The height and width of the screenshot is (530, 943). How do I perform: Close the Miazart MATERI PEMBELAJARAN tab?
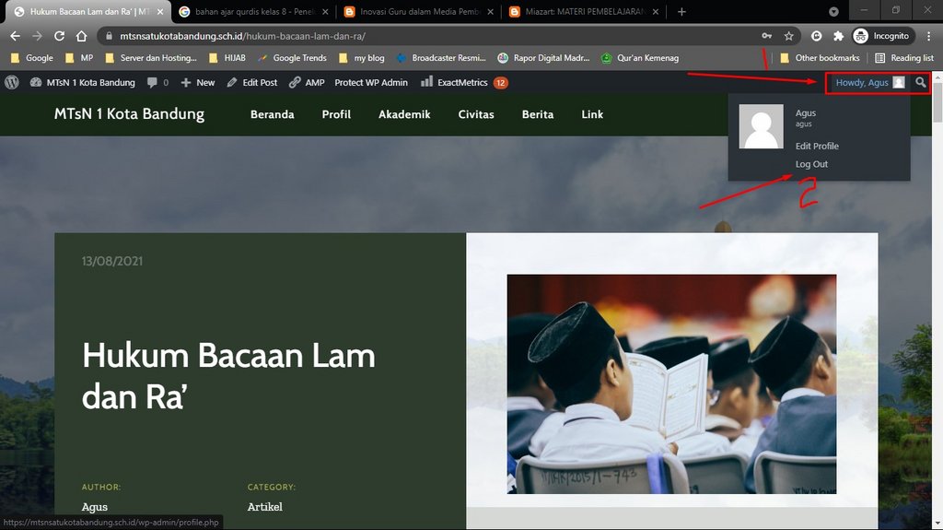coord(655,11)
